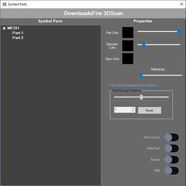The height and width of the screenshot is (186, 186).
Task: Toggle the Hide Part switch
Action: (x=171, y=148)
